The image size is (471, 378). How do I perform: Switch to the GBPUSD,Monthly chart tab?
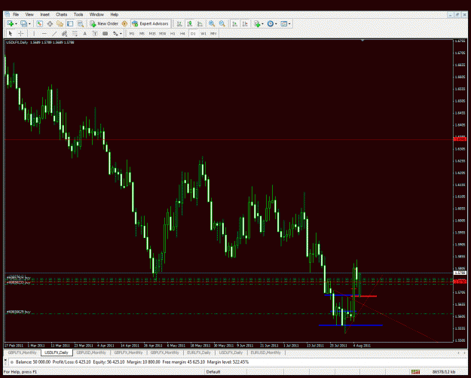click(x=91, y=352)
